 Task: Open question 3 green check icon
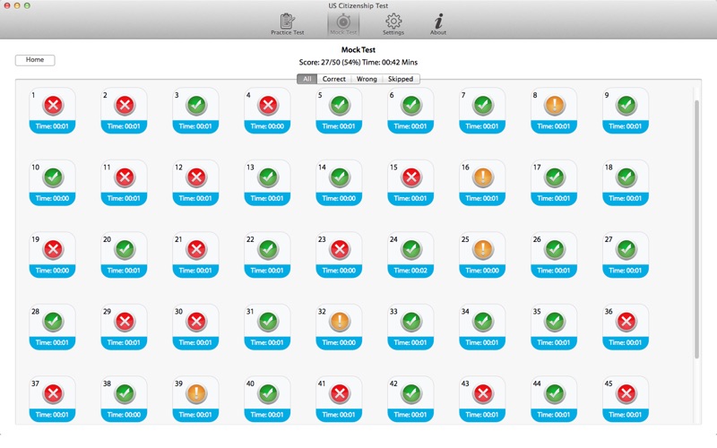click(x=196, y=105)
